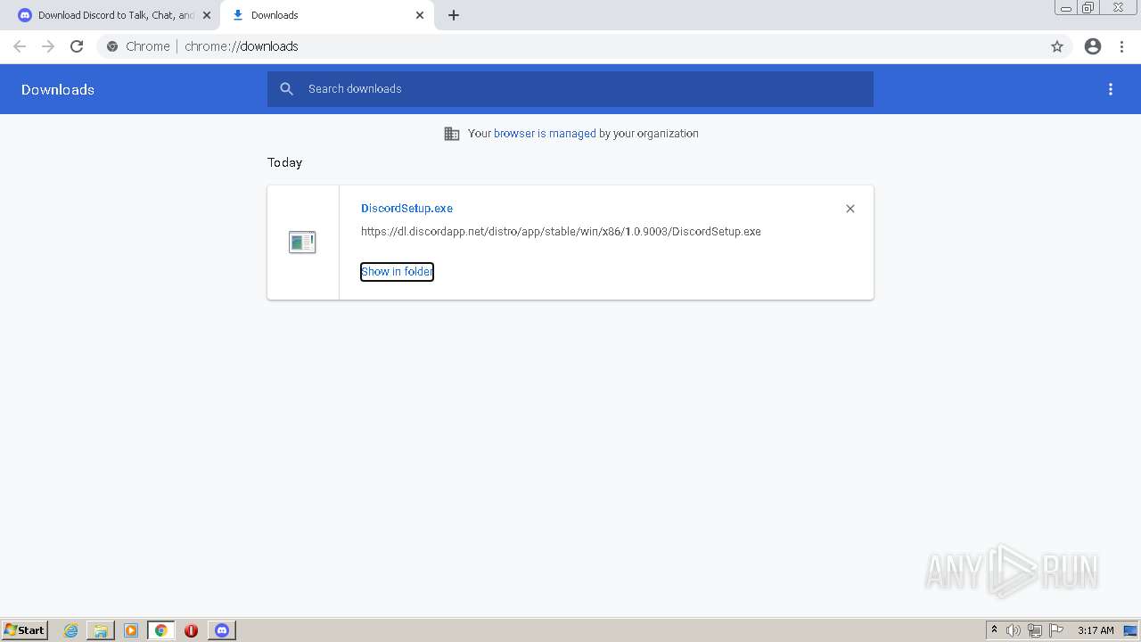Open Windows Explorer from the taskbar
This screenshot has height=642, width=1141.
(101, 630)
